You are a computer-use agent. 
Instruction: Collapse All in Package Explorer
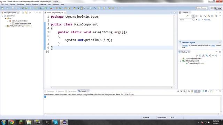[x=23, y=12]
